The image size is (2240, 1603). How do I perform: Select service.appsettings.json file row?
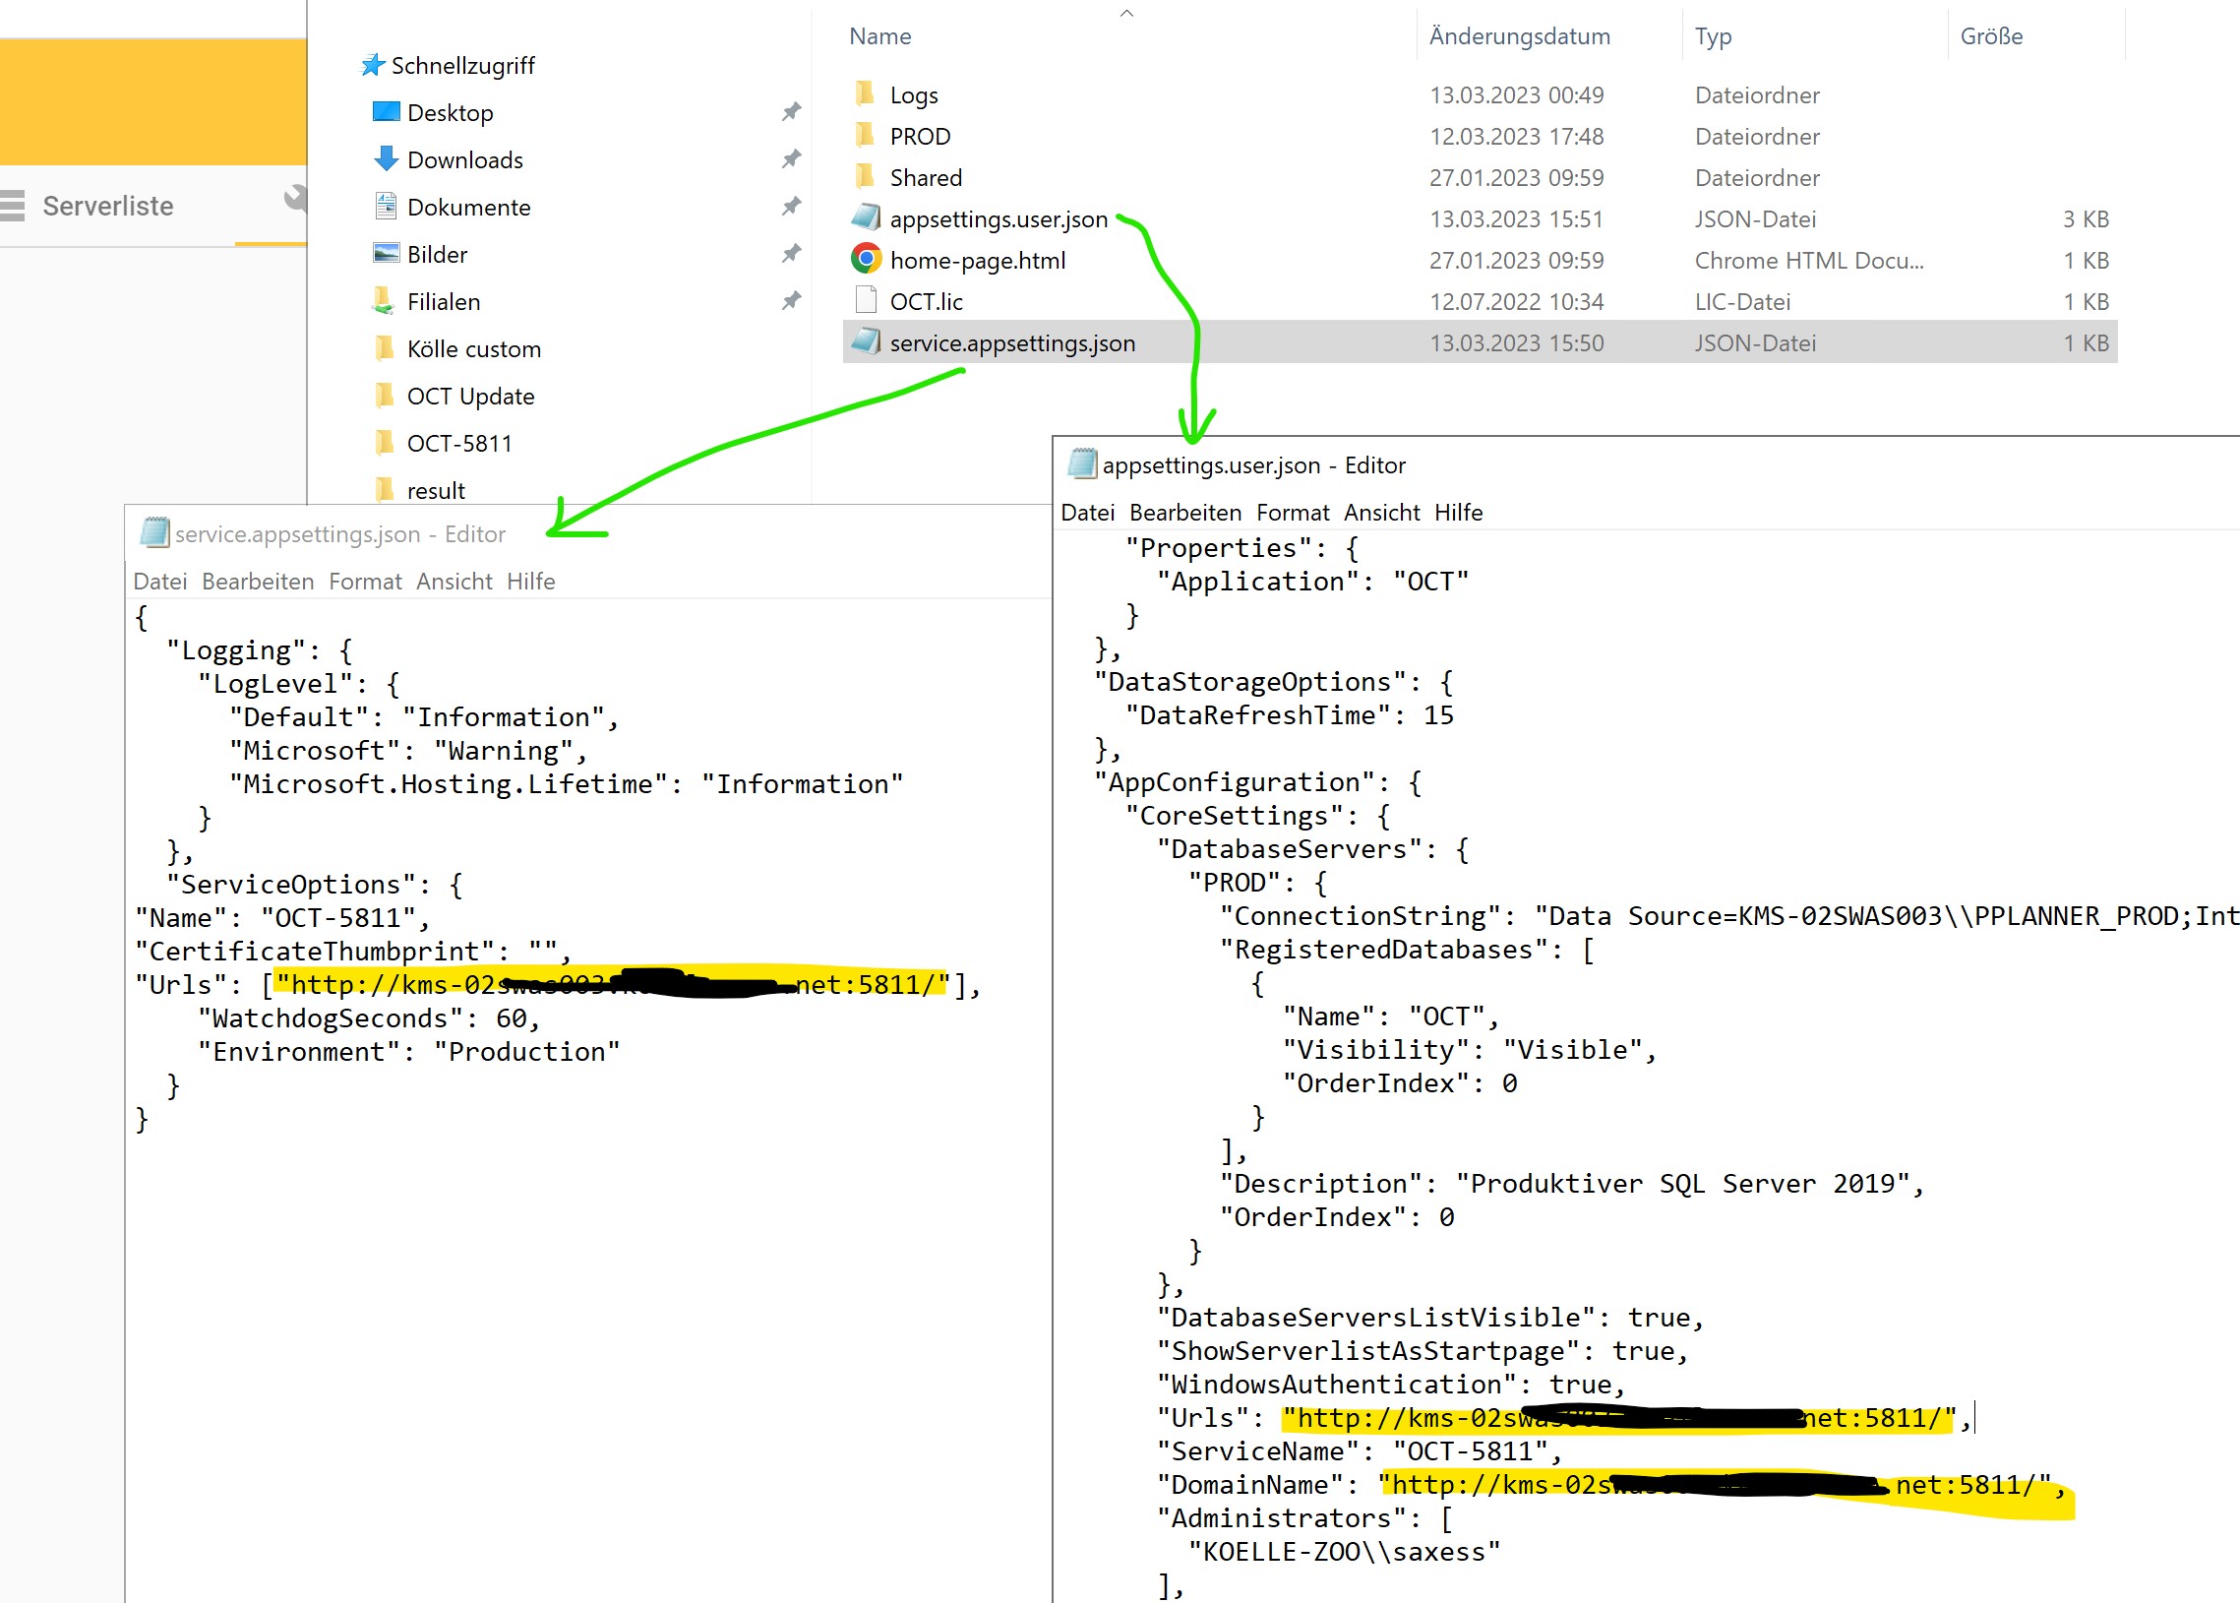[x=1011, y=342]
